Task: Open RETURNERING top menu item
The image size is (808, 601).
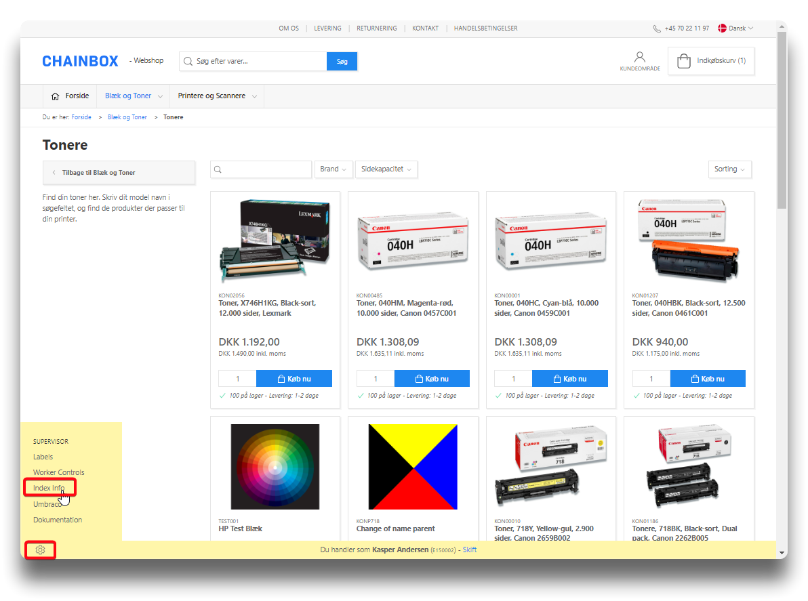Action: pyautogui.click(x=377, y=28)
